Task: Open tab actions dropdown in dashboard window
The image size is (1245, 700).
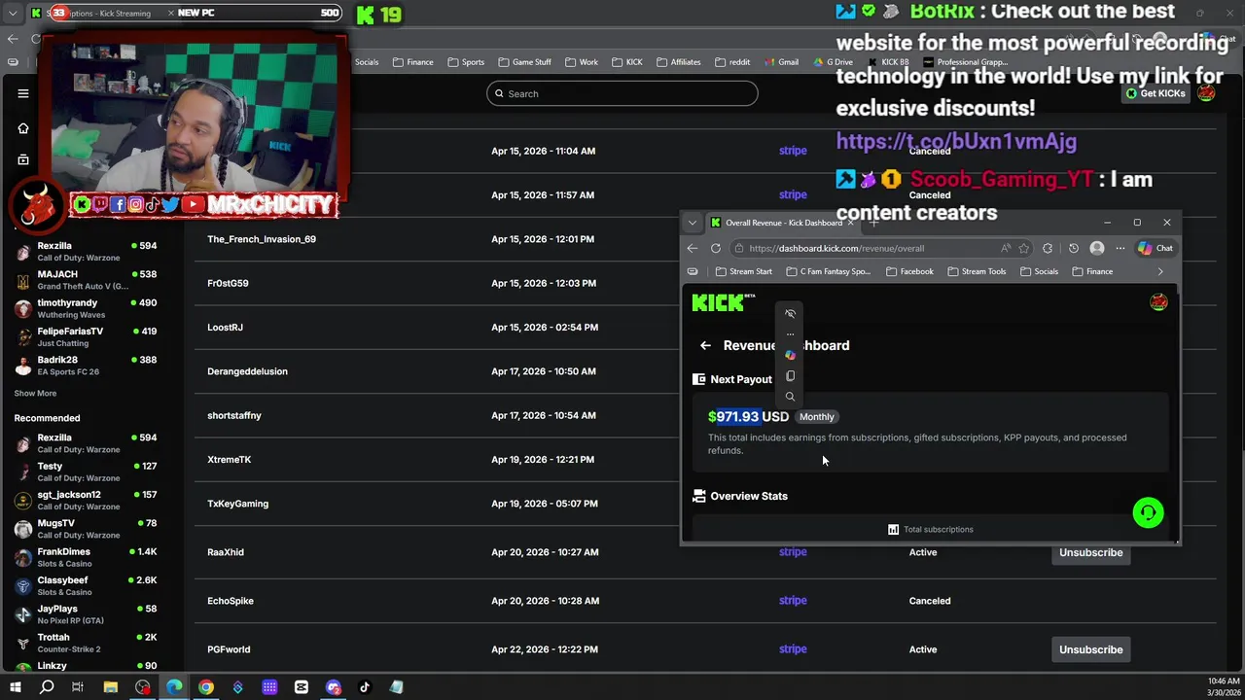Action: [693, 223]
